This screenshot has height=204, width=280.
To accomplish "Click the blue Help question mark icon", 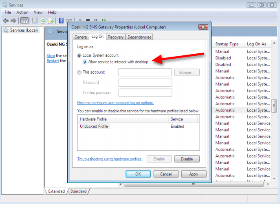I will click(61, 21).
